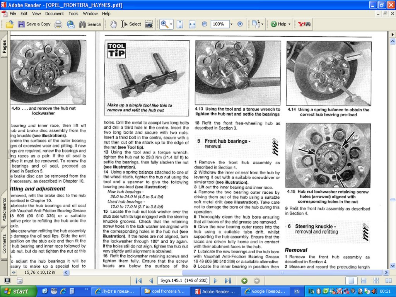This screenshot has width=396, height=297.
Task: Click the horizontal scrollbar thumb
Action: (x=282, y=273)
